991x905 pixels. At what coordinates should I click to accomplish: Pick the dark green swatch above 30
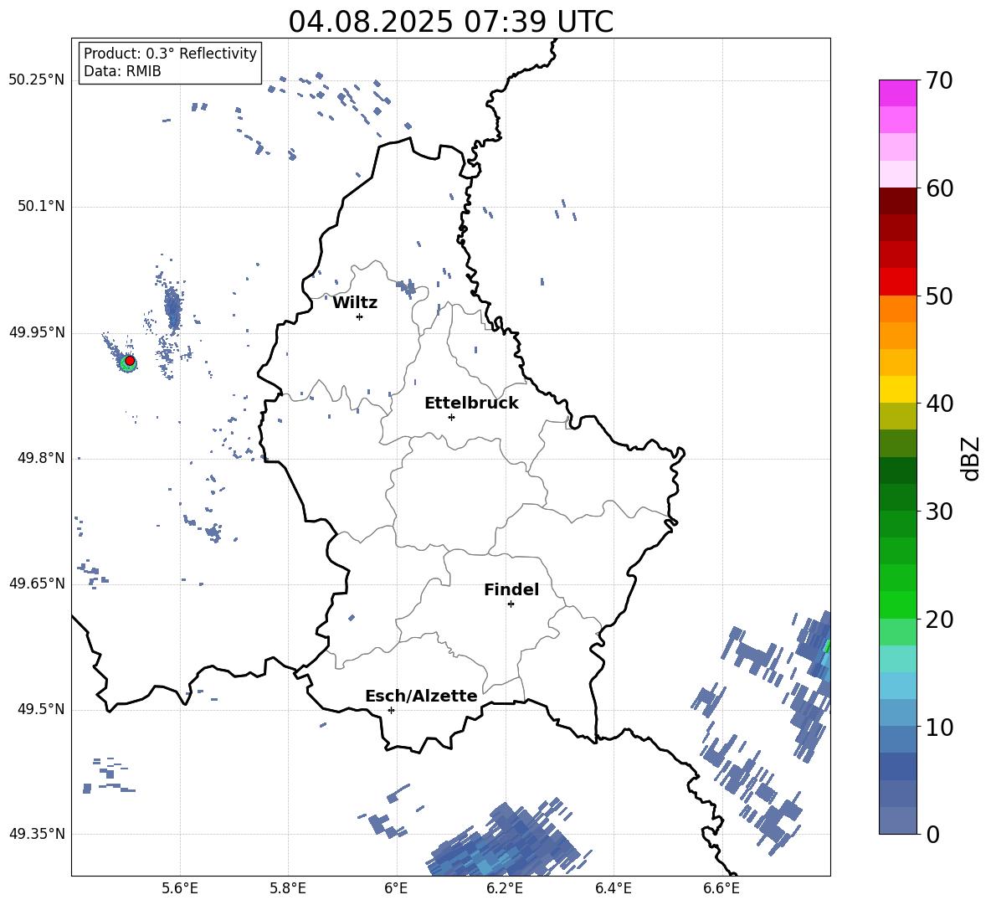coord(897,497)
